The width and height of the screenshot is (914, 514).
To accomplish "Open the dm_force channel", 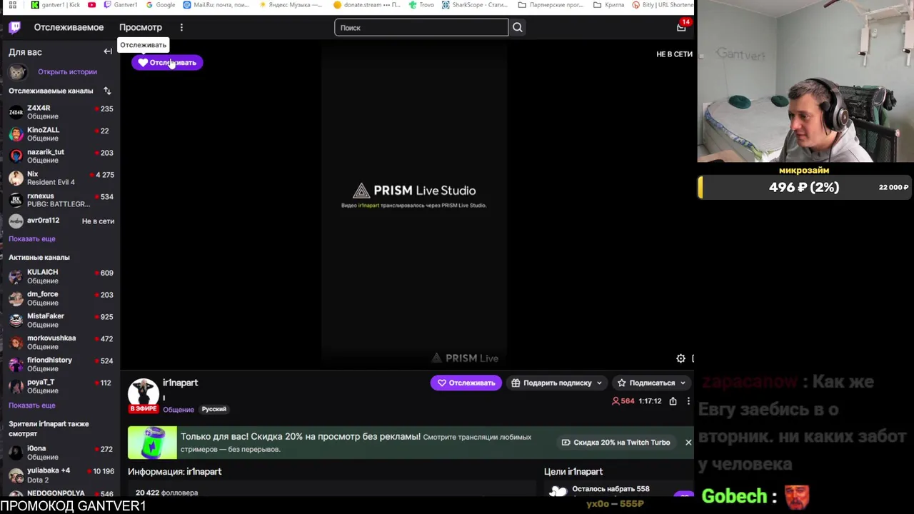I will pos(61,298).
